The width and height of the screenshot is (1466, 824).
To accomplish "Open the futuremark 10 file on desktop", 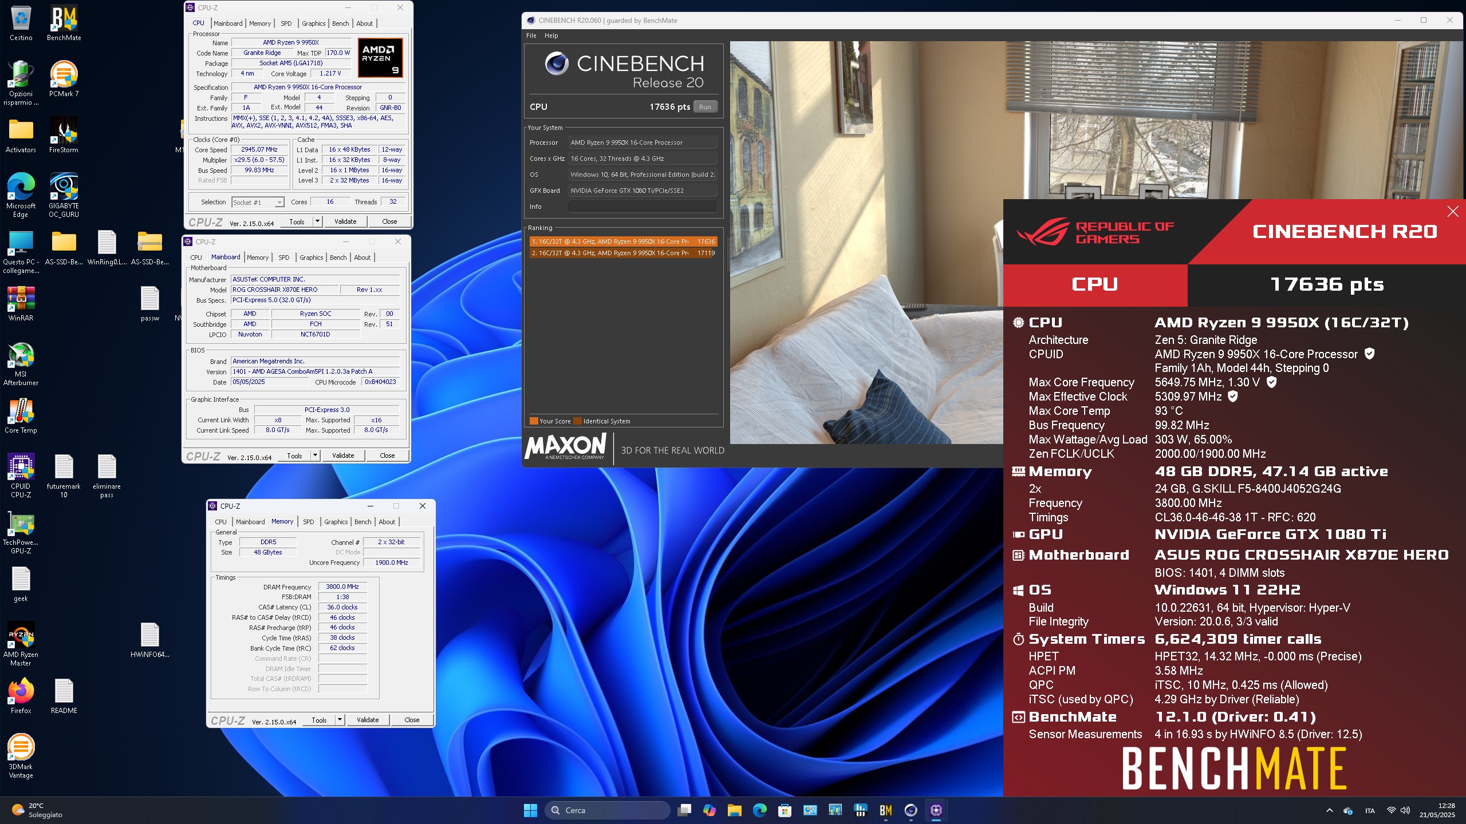I will pyautogui.click(x=64, y=476).
